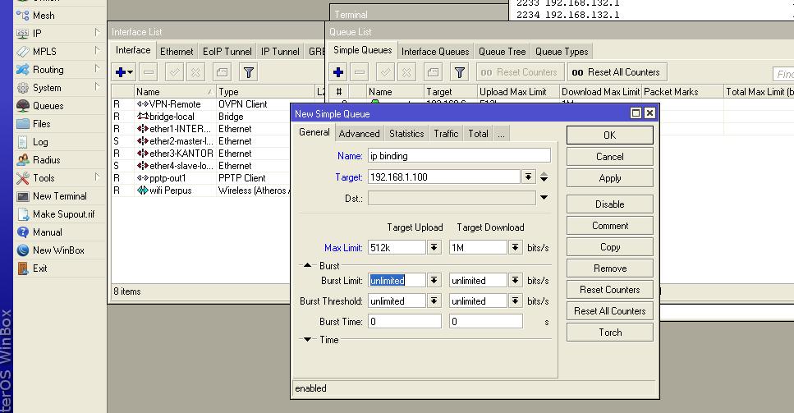Open Max Limit upload dropdown
This screenshot has width=794, height=413.
(434, 247)
